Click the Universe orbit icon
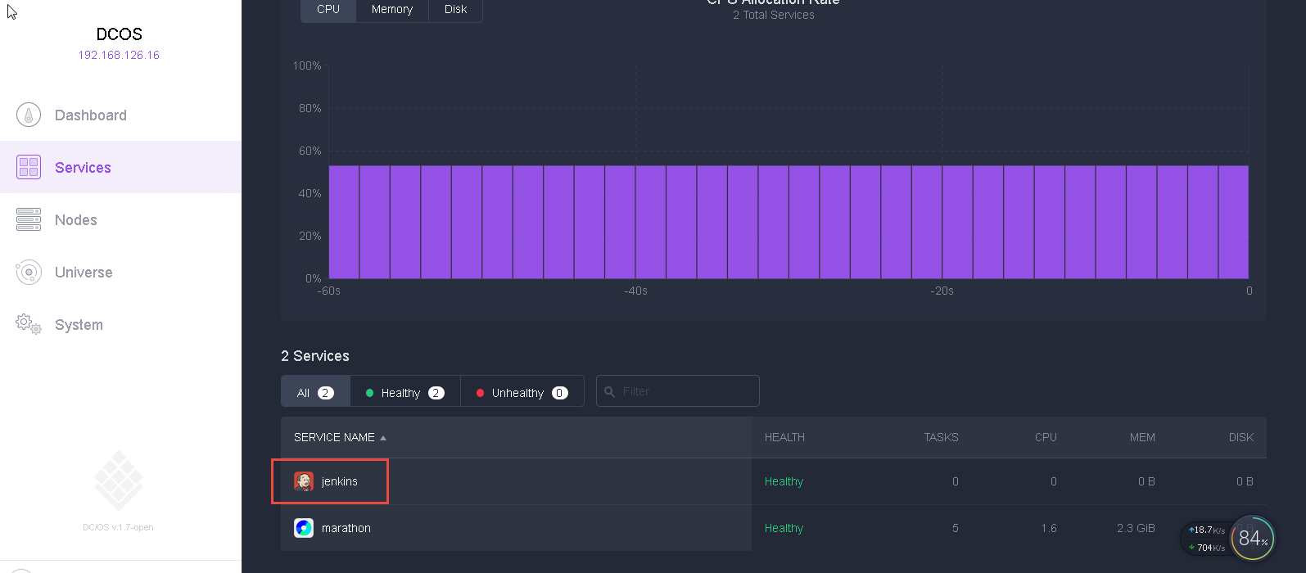1306x573 pixels. pyautogui.click(x=29, y=272)
